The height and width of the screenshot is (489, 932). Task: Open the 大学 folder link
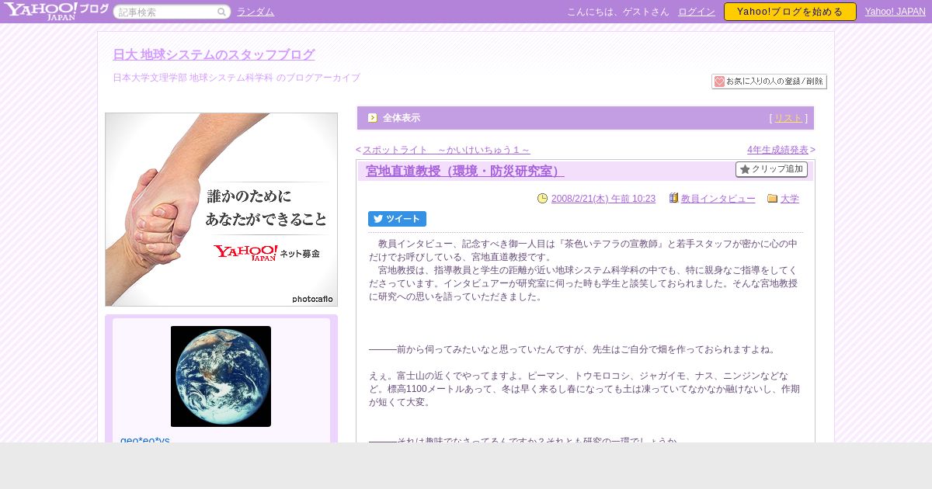tap(790, 199)
